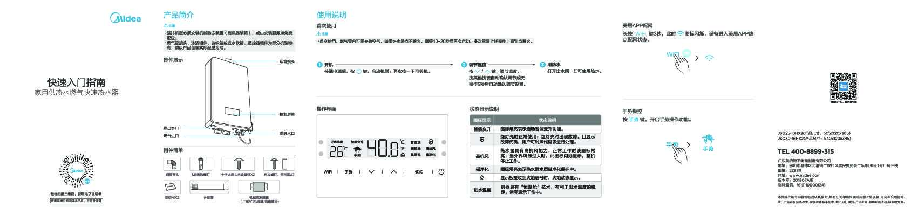The image size is (918, 214).
Task: Select the 手势 key on the control panel
Action: pyautogui.click(x=349, y=172)
